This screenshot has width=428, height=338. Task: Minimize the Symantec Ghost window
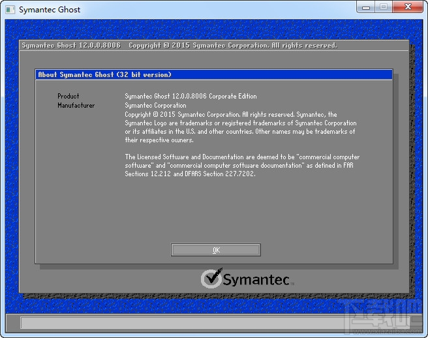click(x=366, y=7)
